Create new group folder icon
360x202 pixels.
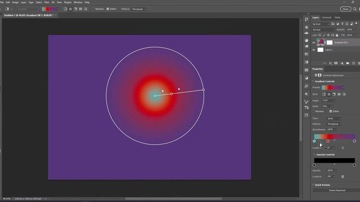(x=348, y=63)
